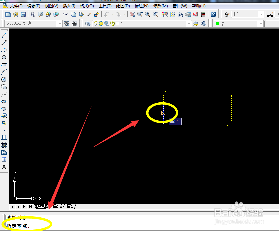Click the 3D DWF globe icon
This screenshot has width=279, height=231.
[56, 14]
